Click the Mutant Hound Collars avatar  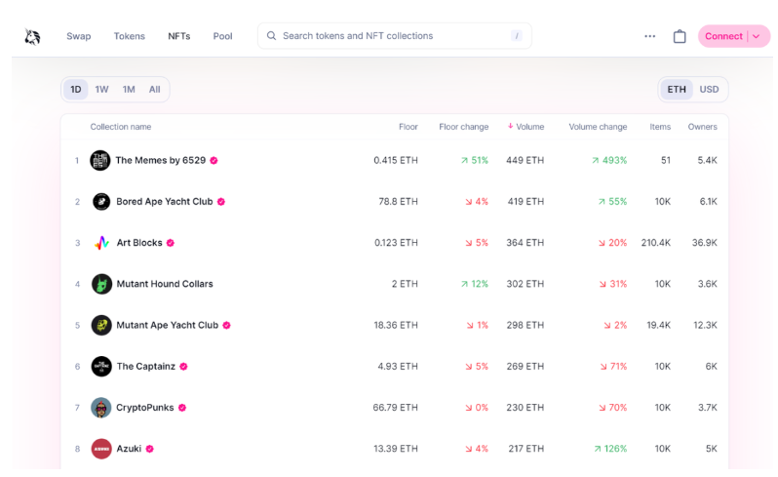(101, 284)
